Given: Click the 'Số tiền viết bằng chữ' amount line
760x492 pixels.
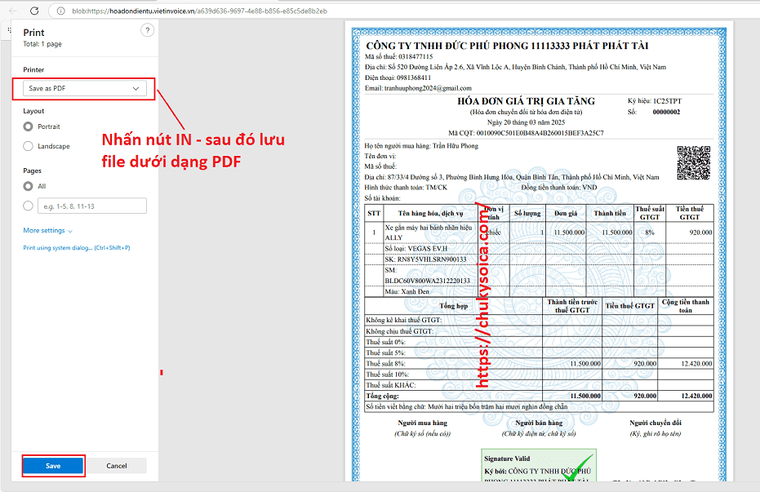Looking at the screenshot, I should click(467, 407).
